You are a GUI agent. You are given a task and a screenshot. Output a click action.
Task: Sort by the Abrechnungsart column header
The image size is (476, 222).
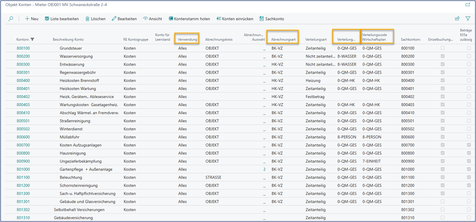tap(283, 40)
